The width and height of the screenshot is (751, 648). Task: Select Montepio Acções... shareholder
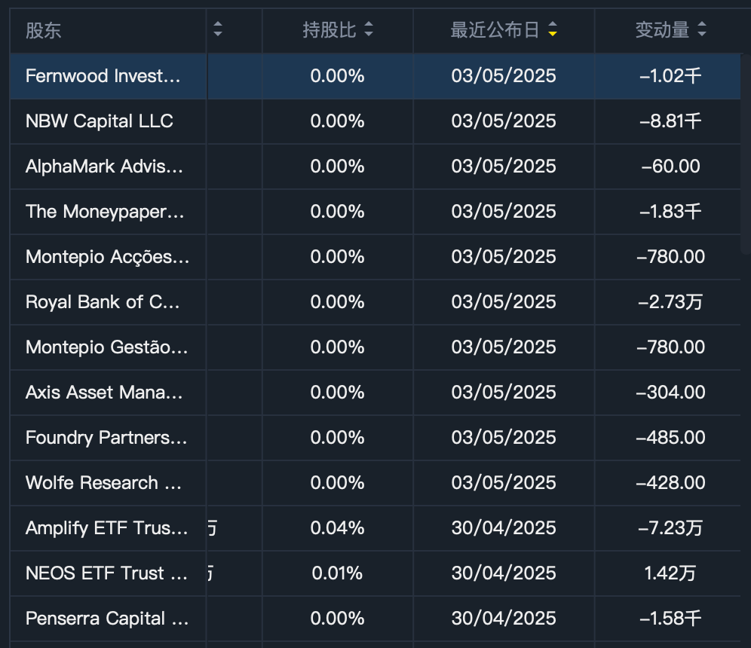[x=107, y=257]
